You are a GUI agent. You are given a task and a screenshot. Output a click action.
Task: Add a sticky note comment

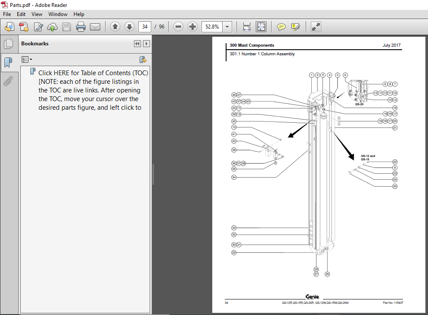[281, 27]
